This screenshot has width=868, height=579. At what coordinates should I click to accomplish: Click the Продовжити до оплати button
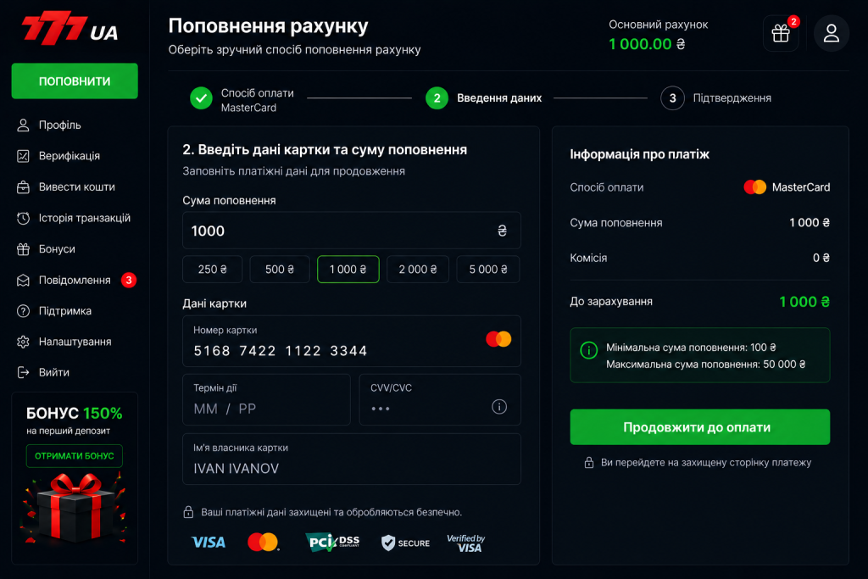pyautogui.click(x=699, y=426)
